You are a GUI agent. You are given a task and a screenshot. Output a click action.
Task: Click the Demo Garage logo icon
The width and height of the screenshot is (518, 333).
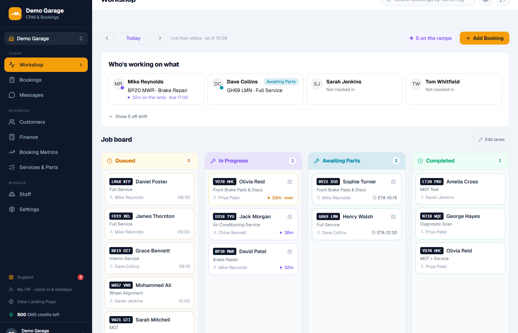click(15, 14)
